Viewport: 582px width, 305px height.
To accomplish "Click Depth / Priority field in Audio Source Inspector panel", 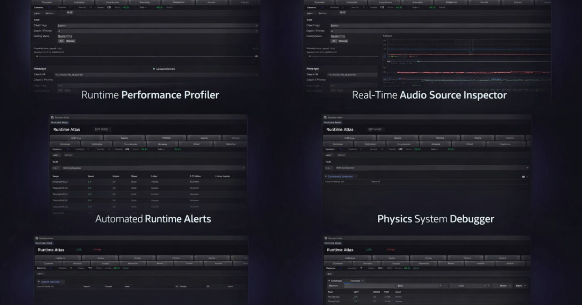I will (x=440, y=31).
